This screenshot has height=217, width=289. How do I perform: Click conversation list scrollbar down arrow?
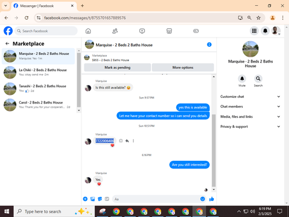click(x=79, y=111)
